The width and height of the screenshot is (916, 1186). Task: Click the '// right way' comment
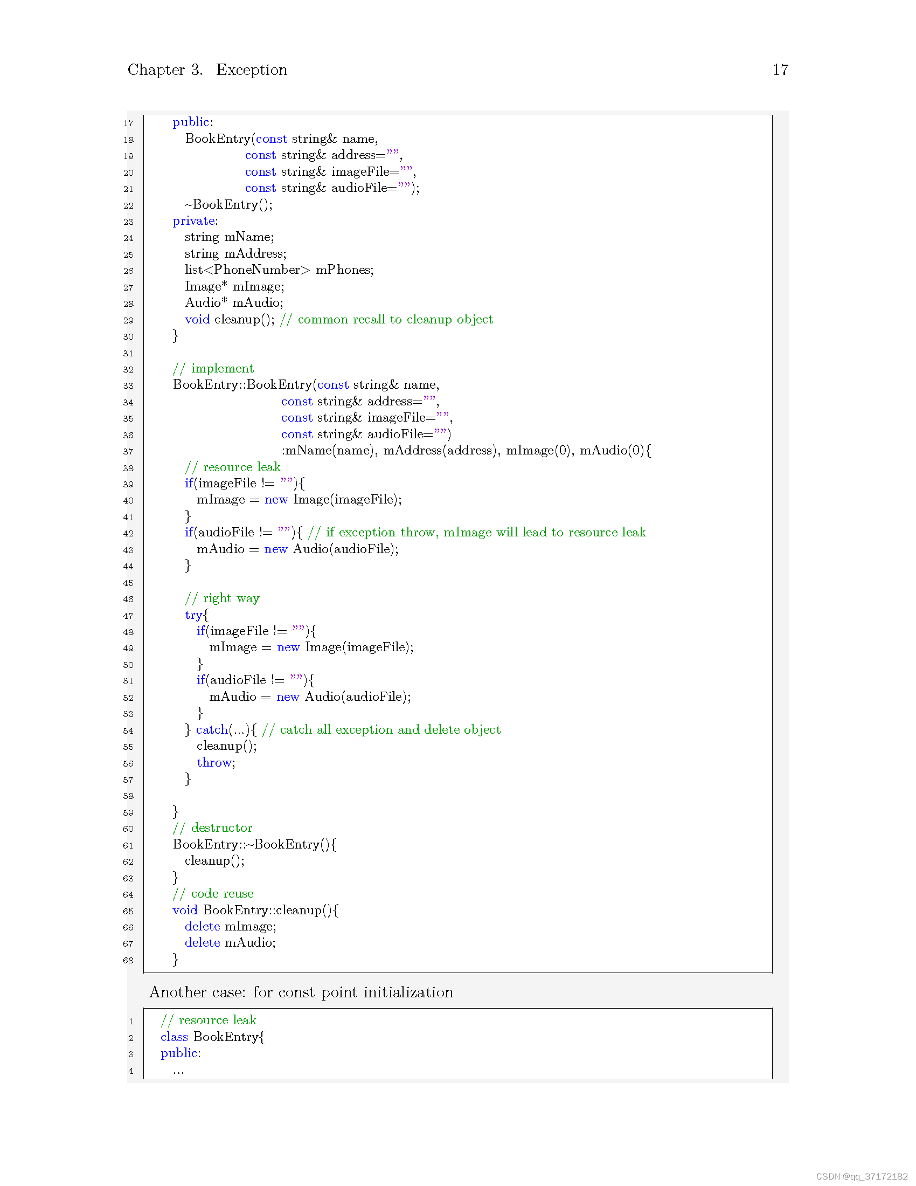click(223, 598)
